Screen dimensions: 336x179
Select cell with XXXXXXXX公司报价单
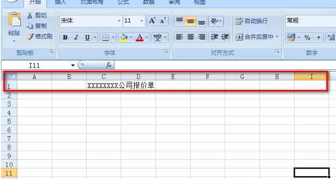tap(103, 85)
